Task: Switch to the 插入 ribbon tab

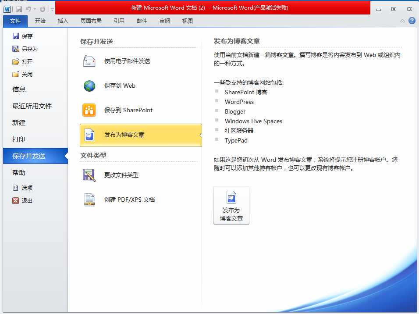Action: tap(63, 21)
